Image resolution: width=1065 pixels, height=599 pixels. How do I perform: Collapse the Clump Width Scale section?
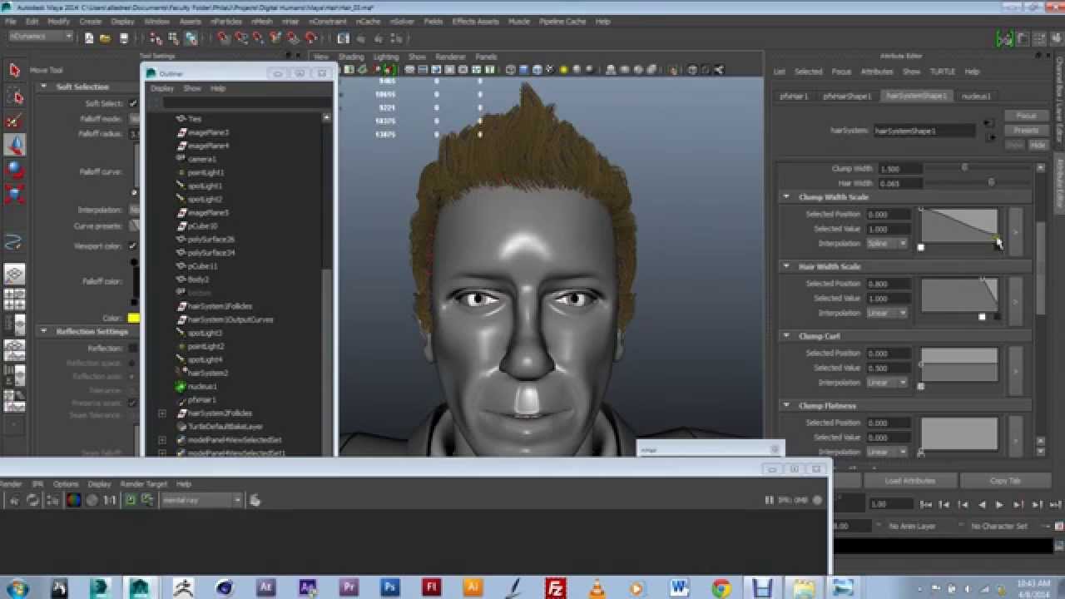pos(786,197)
